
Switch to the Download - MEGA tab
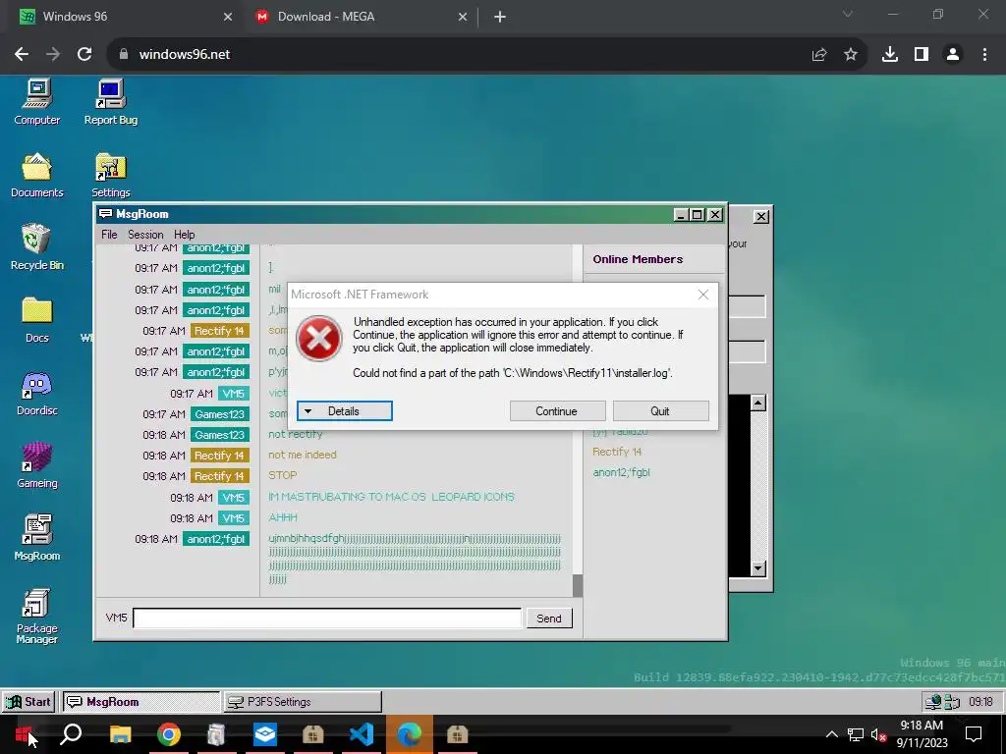tap(360, 17)
